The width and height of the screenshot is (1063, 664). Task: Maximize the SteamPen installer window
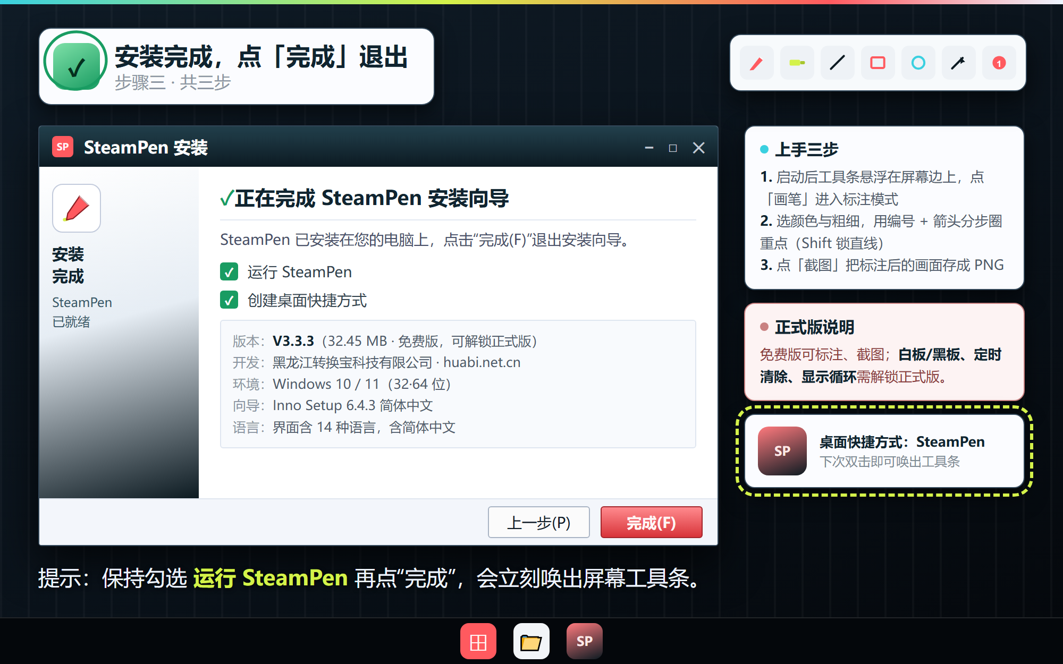[x=673, y=148]
